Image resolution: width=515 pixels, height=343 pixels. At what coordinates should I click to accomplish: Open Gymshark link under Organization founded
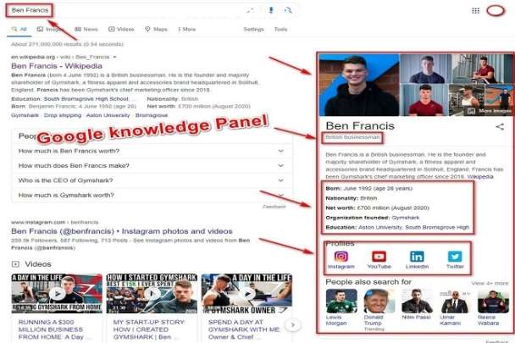(x=405, y=218)
